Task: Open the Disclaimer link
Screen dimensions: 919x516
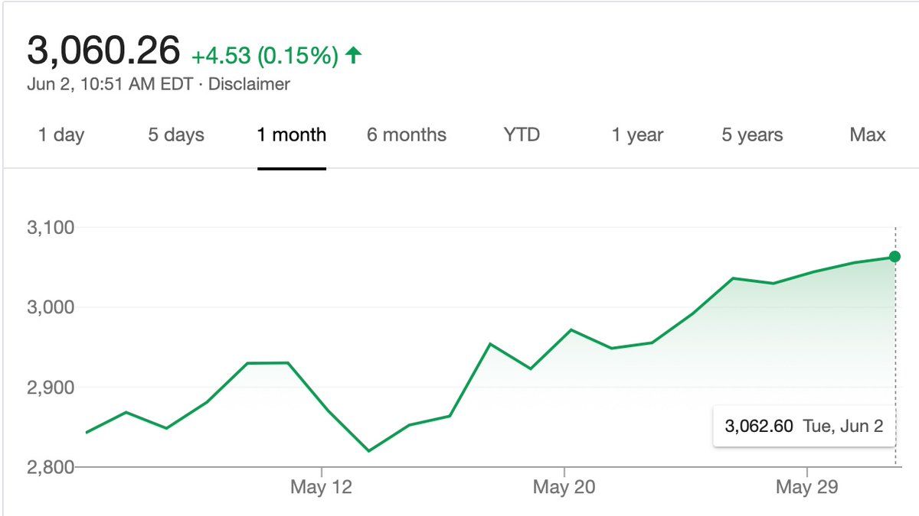Action: [x=249, y=84]
